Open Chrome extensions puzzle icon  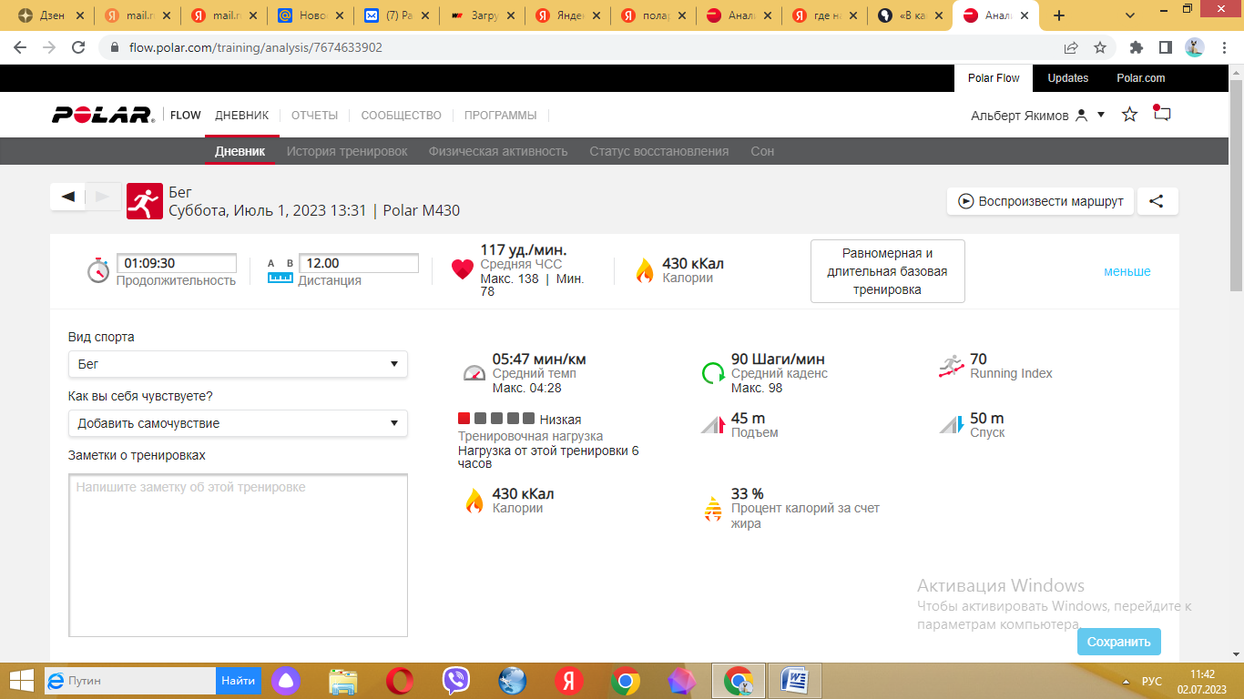[1137, 47]
